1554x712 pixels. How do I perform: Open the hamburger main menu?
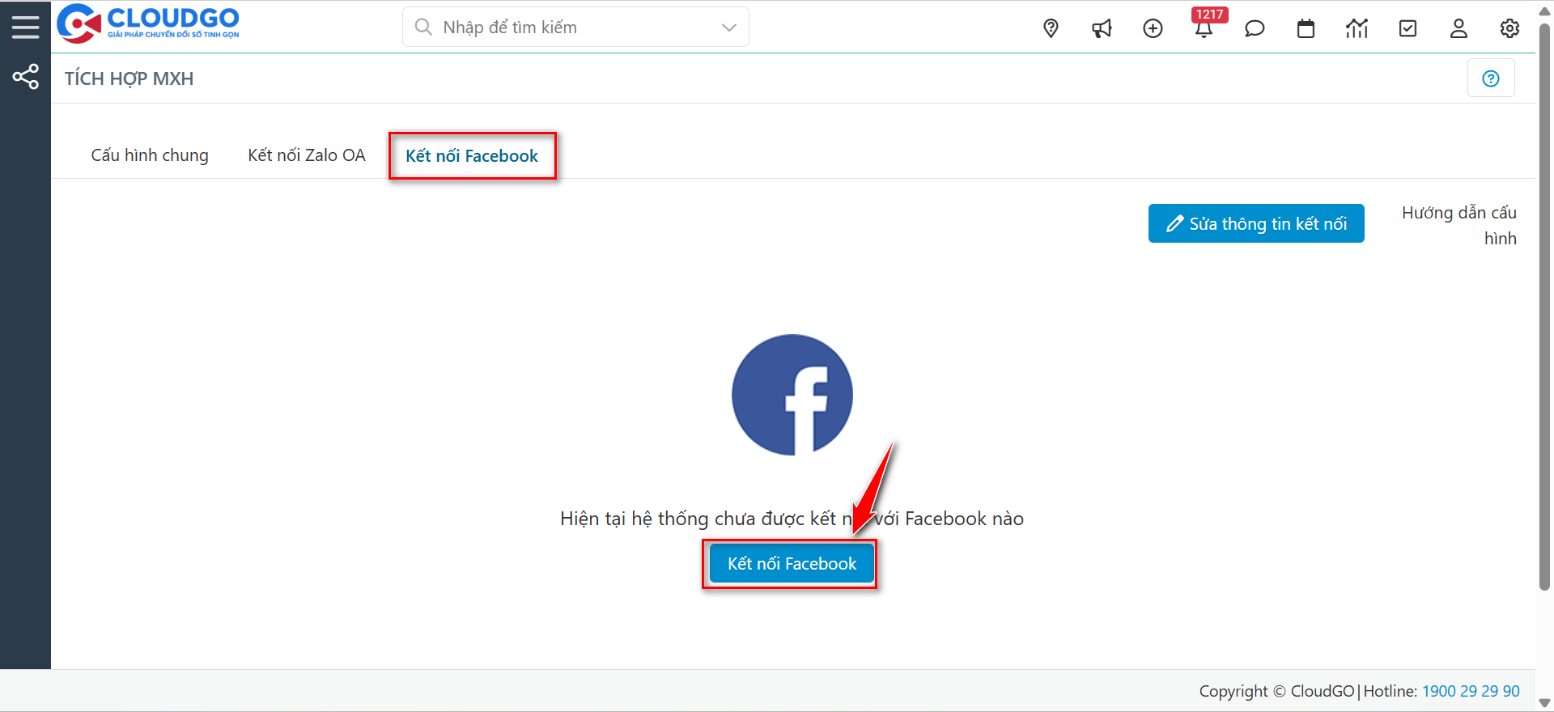[25, 27]
